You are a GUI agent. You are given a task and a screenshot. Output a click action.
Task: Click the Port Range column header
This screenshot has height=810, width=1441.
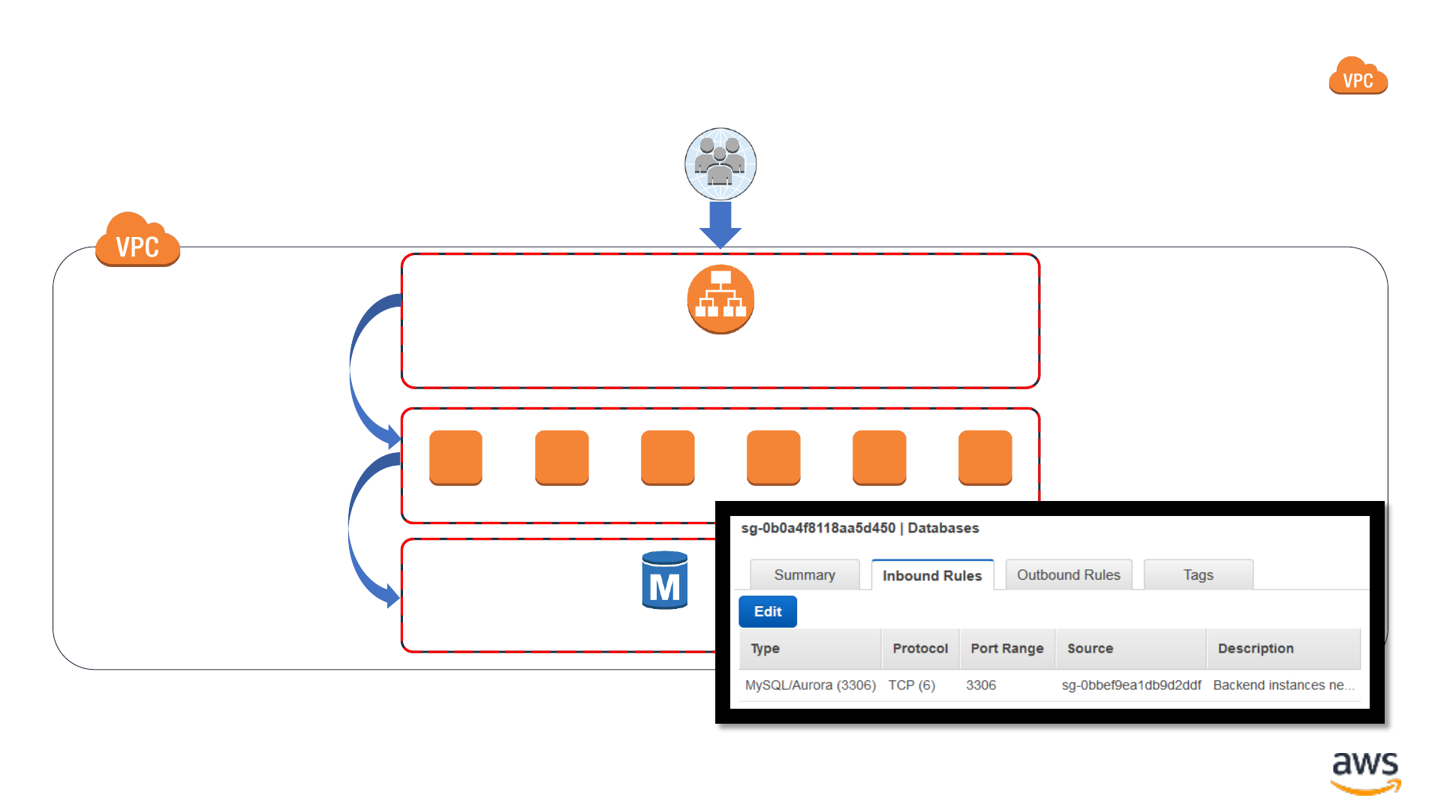tap(1007, 649)
